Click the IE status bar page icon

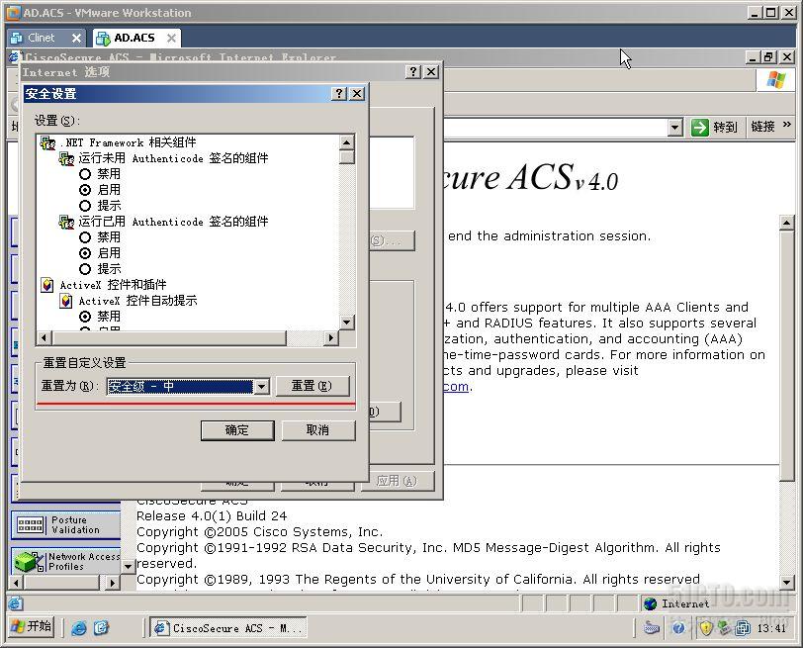coord(16,603)
